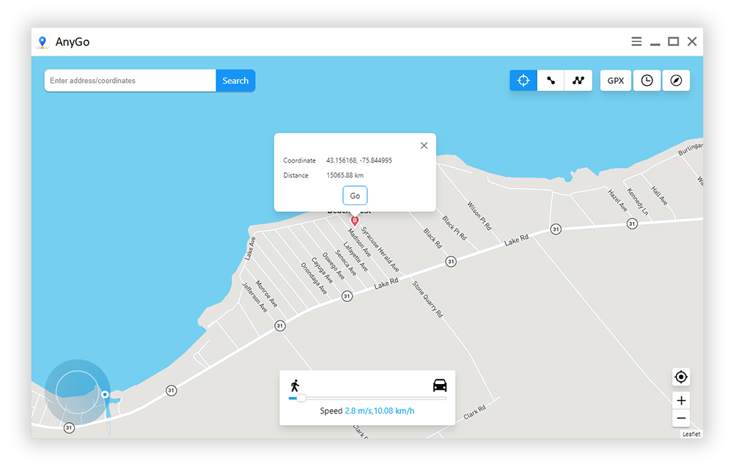Select the two-spot route mode icon
Image resolution: width=733 pixels, height=469 pixels.
[x=550, y=80]
